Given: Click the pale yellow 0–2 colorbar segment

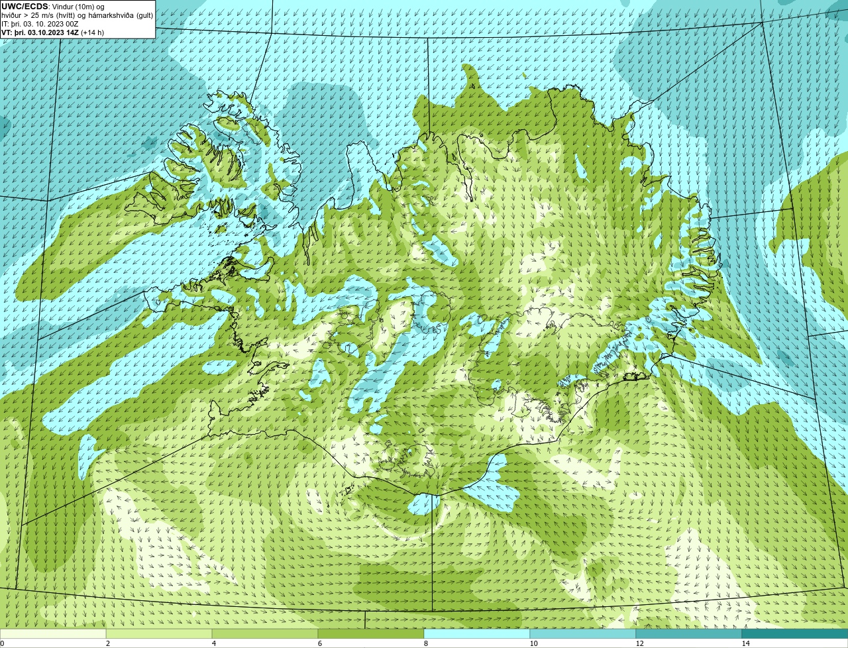Looking at the screenshot, I should coord(53,633).
